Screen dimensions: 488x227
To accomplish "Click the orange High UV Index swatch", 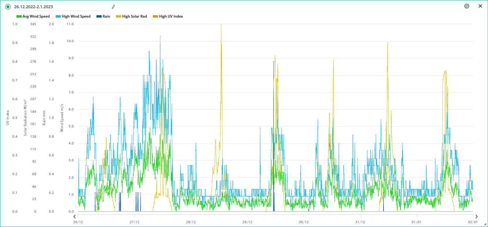I will (155, 16).
